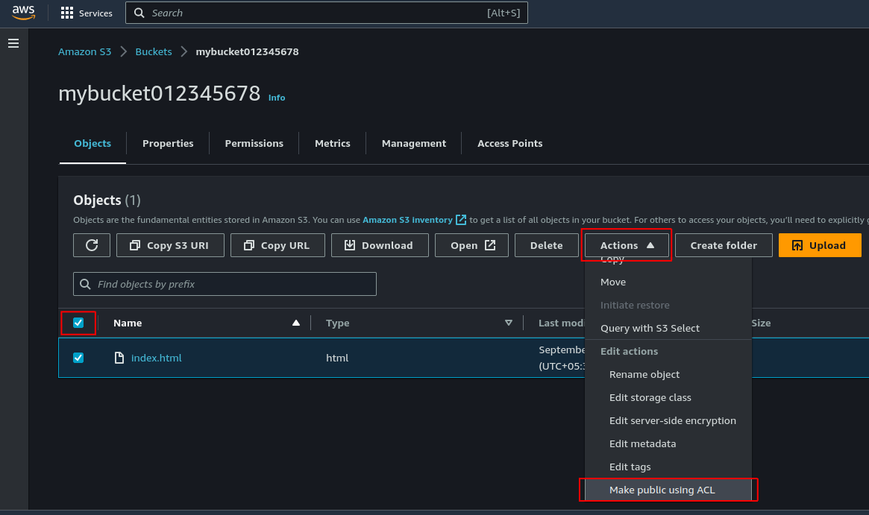Switch to the Metrics tab
869x515 pixels.
[x=333, y=143]
